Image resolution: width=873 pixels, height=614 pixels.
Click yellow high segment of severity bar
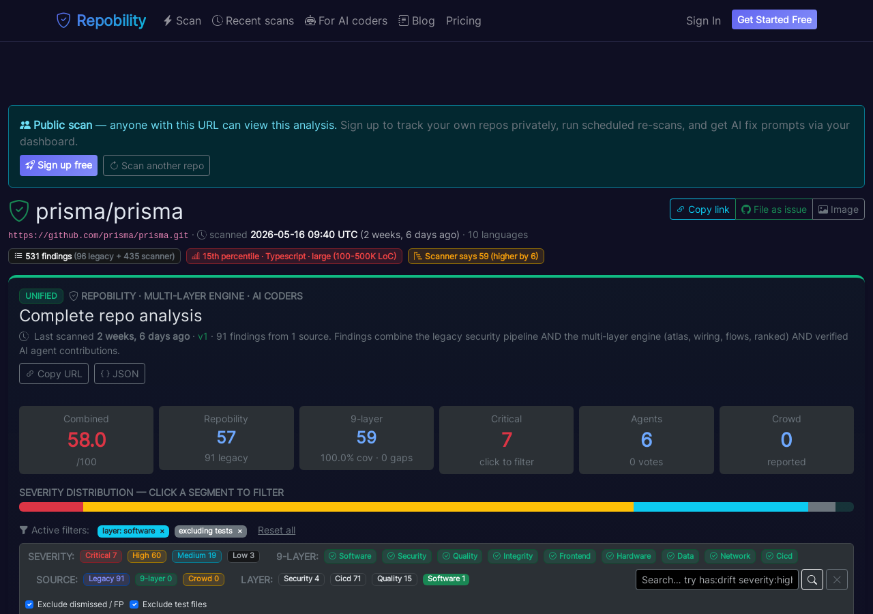coord(358,507)
